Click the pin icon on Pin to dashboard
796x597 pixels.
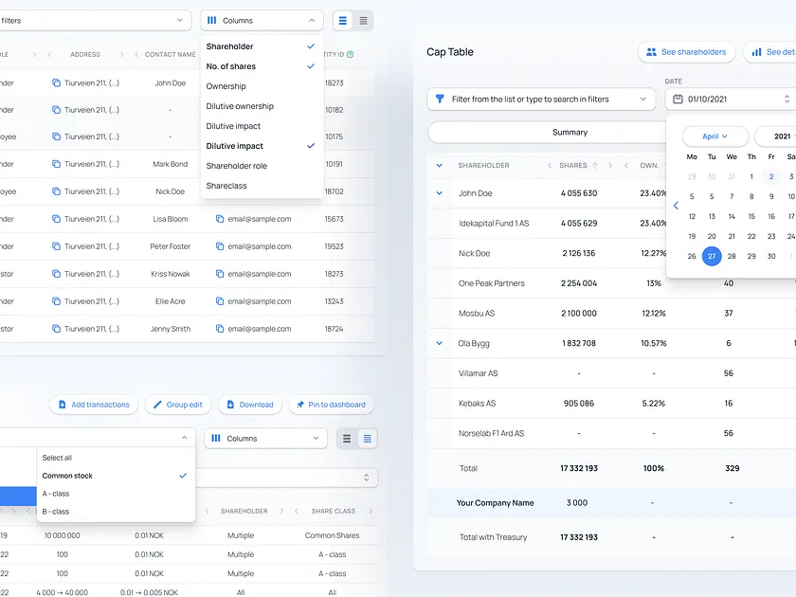pos(301,405)
